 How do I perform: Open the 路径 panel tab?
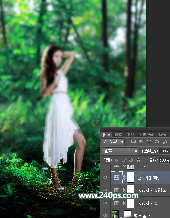130,134
